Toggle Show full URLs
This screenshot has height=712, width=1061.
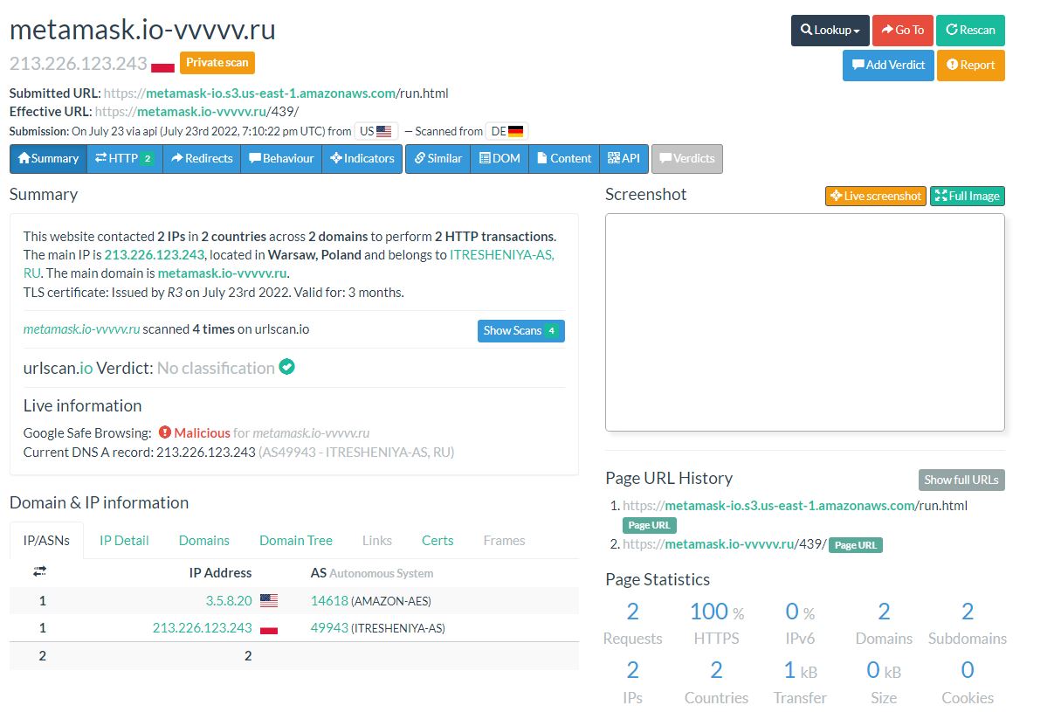[961, 480]
